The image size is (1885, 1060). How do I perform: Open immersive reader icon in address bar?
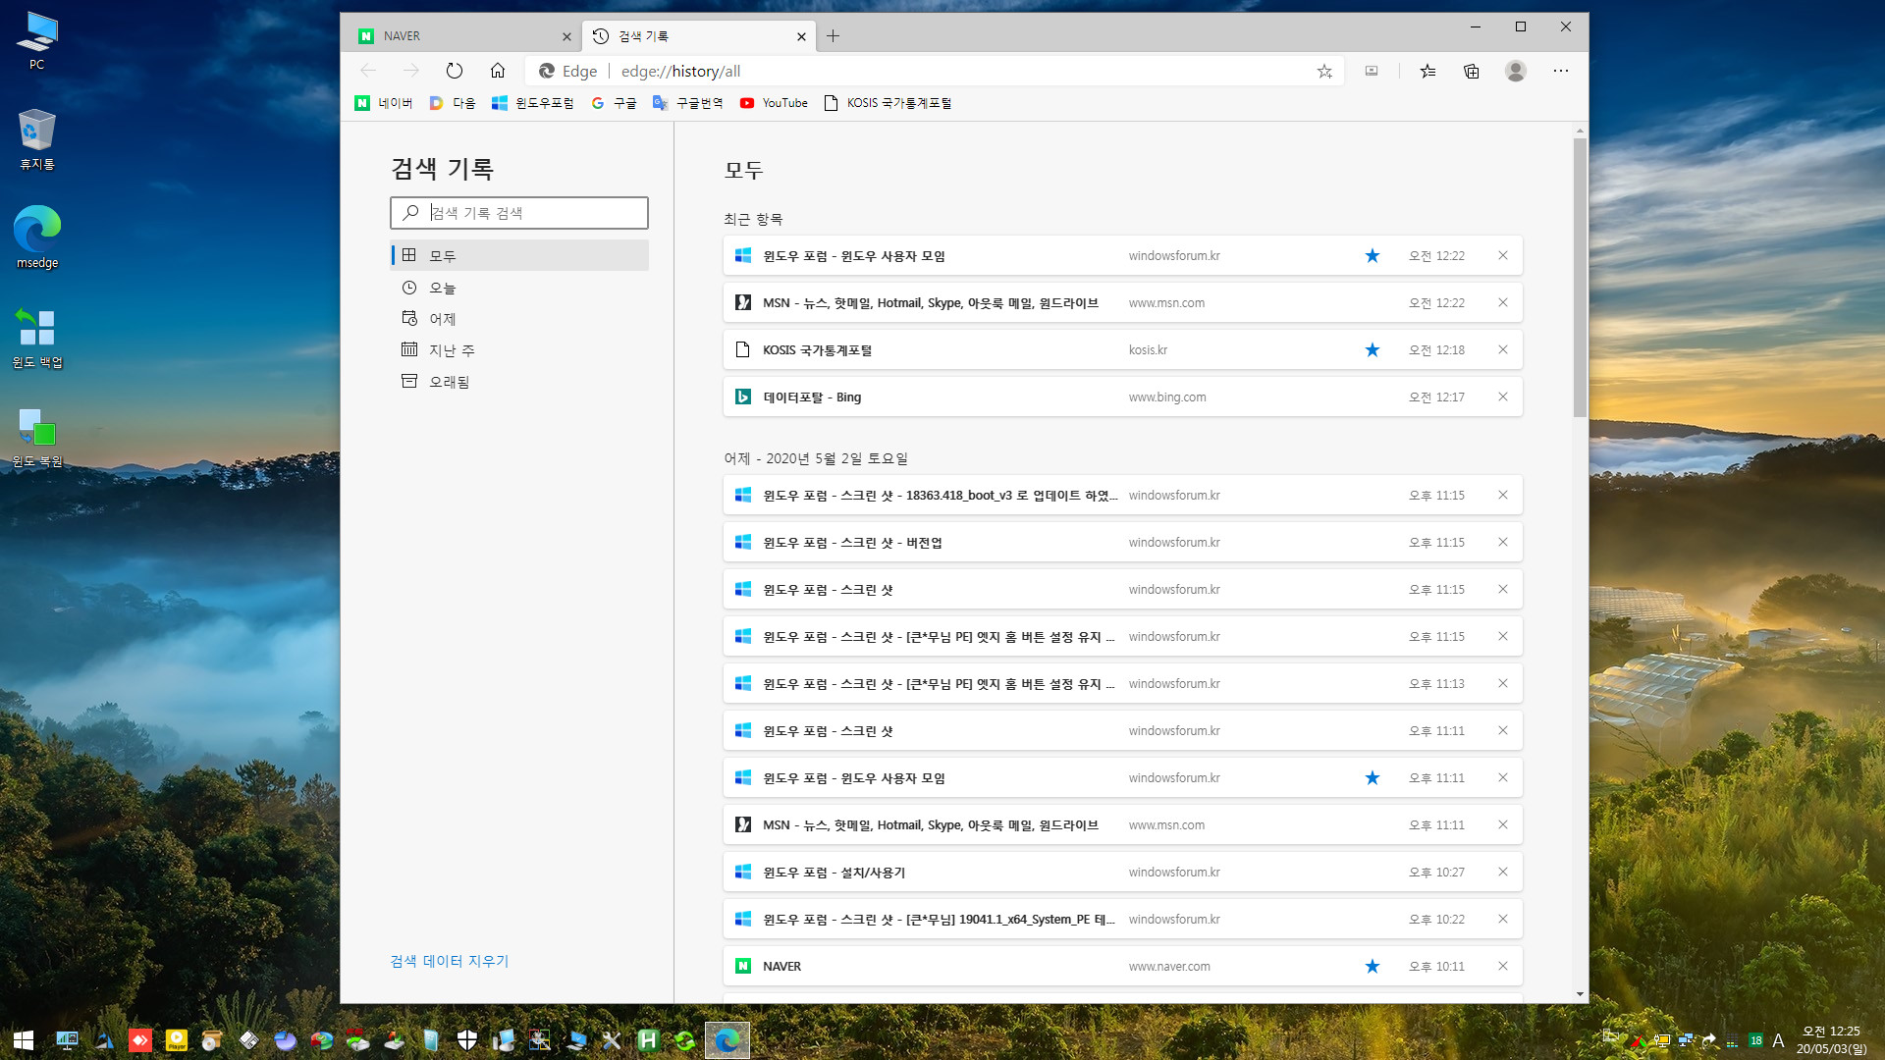pyautogui.click(x=1372, y=71)
